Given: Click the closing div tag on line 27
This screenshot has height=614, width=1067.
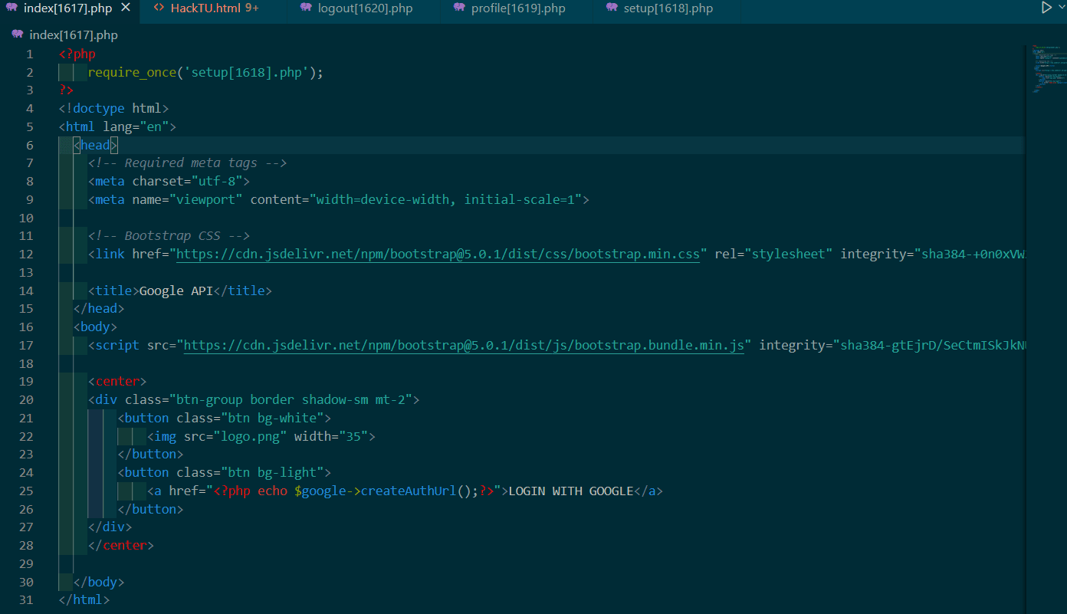Looking at the screenshot, I should [110, 527].
